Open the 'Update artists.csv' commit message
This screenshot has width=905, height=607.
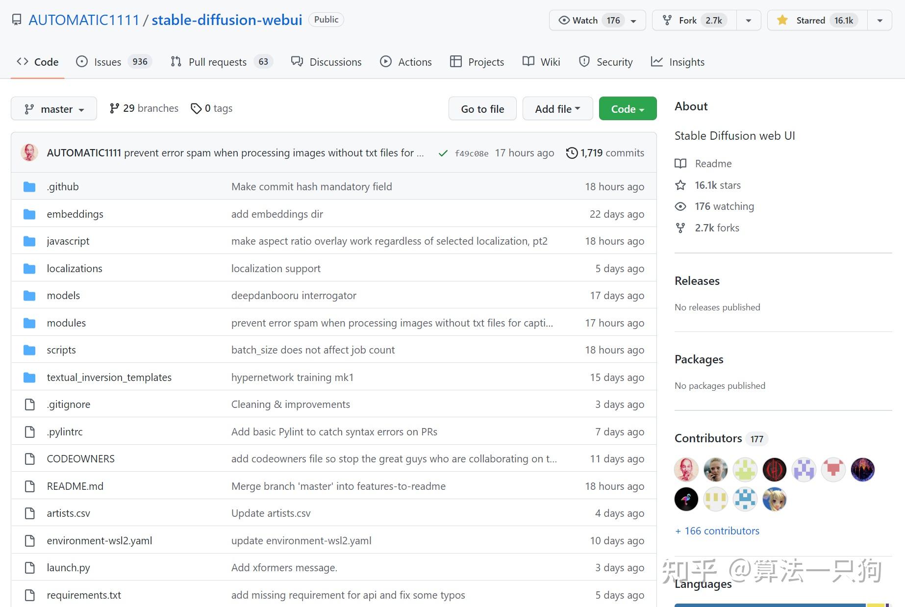[271, 513]
